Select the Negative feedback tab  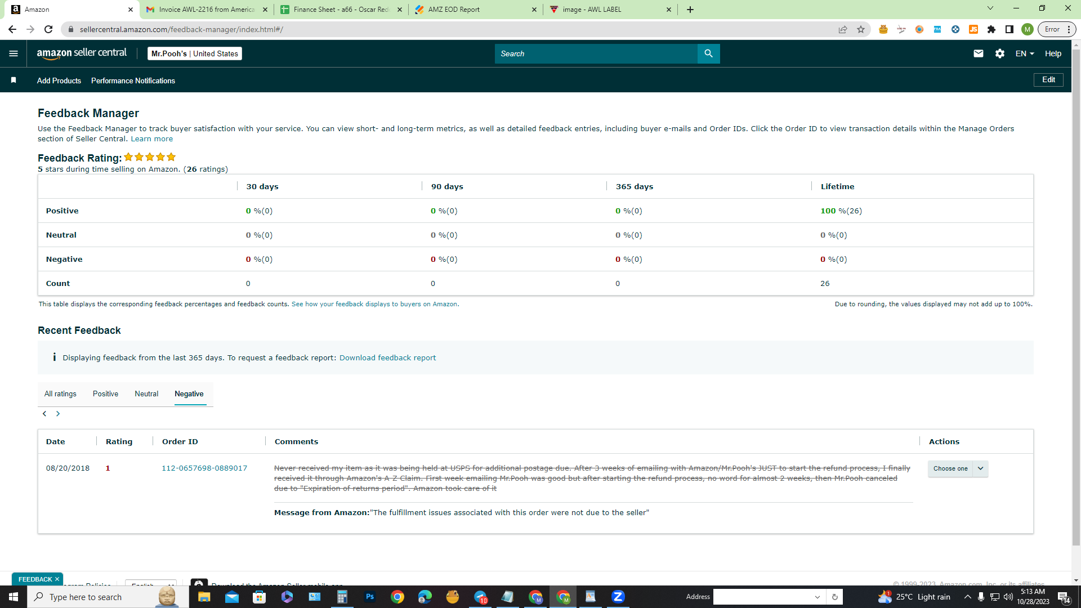click(x=189, y=394)
